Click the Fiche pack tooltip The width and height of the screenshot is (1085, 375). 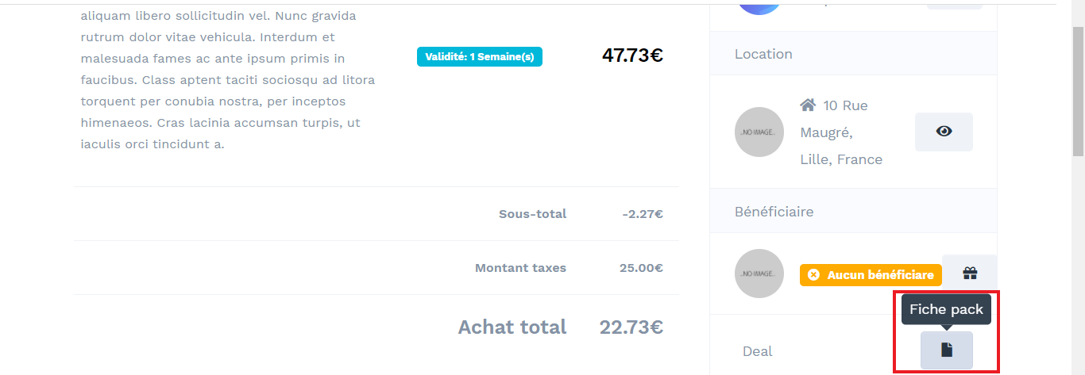[946, 309]
